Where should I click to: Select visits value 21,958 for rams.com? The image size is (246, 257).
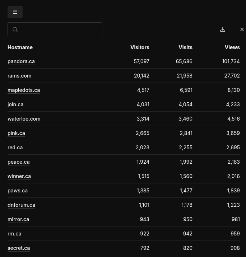[x=185, y=76]
